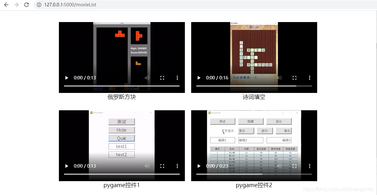This screenshot has width=377, height=195.
Task: Seek on the 俄罗斯方块 video progress bar
Action: [x=122, y=86]
